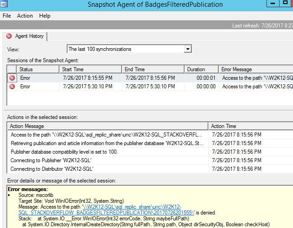Click the error icon in the 8:15:55 PM session row
This screenshot has height=228, width=293.
(12, 78)
